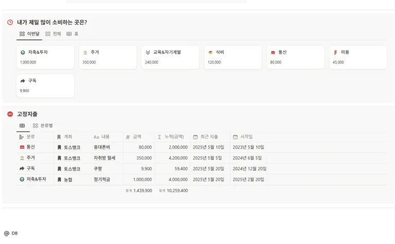Open the 최근 지출 column header menu
Viewport: 395px width, 244px height.
[209, 137]
